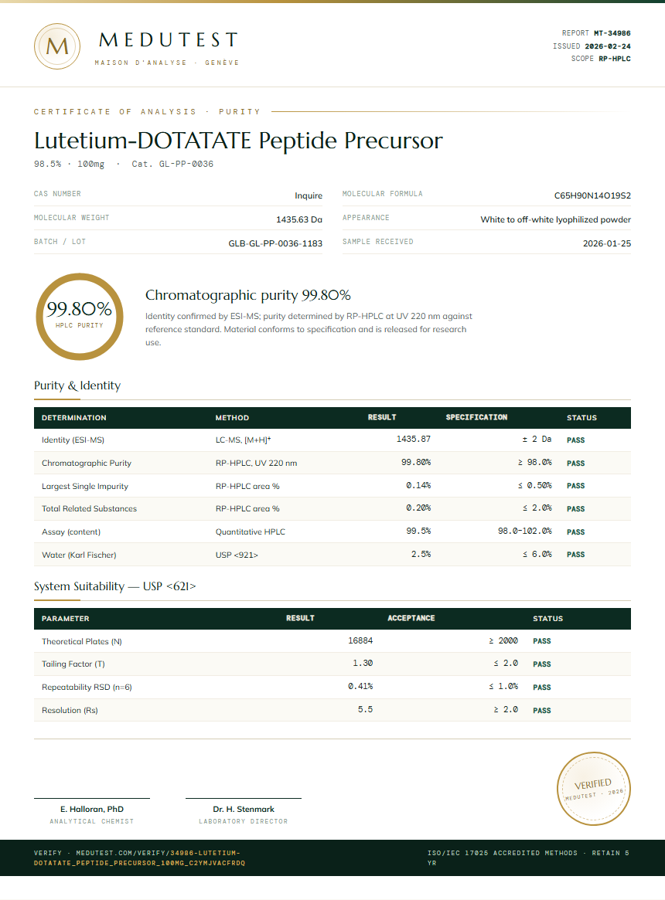Click CAS number value Inquire
This screenshot has width=665, height=900.
[309, 195]
